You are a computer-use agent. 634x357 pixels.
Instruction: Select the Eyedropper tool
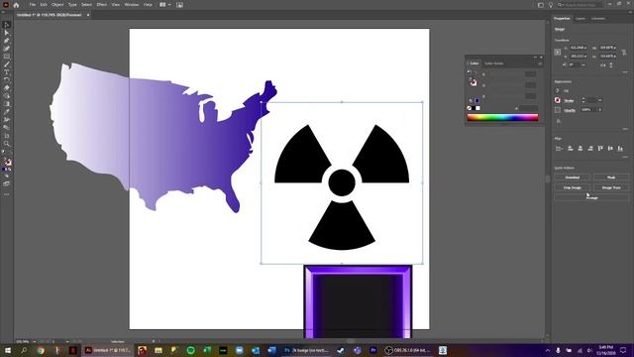pos(6,112)
